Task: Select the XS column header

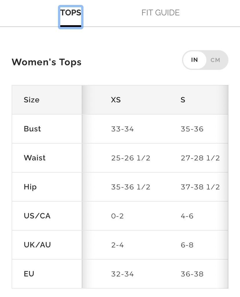Action: tap(116, 99)
